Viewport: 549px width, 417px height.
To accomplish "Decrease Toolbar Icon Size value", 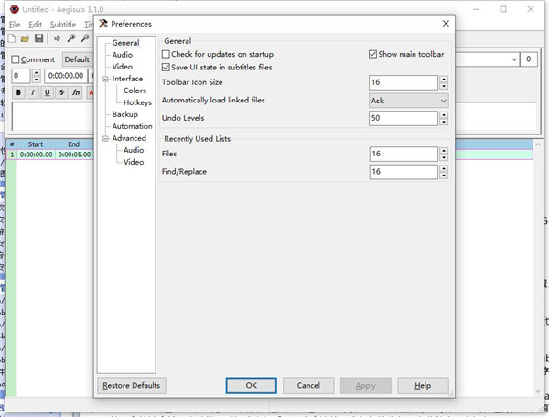I will click(444, 86).
